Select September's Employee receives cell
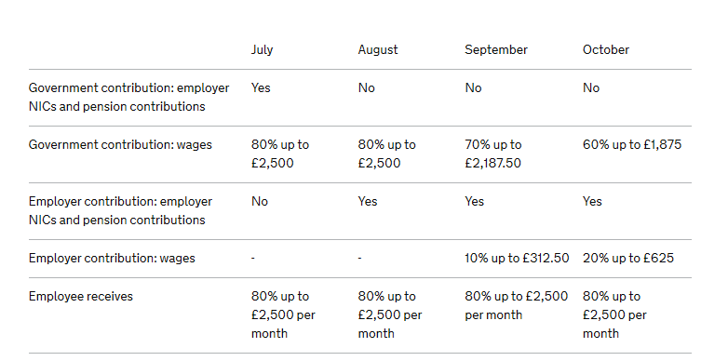Screen dimensions: 728x361 point(517,305)
